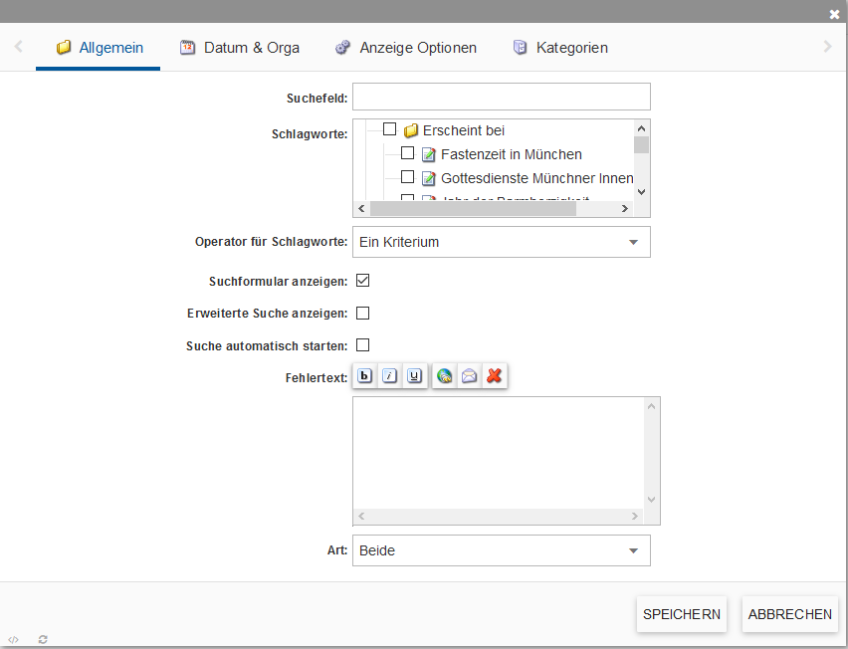The image size is (848, 649).
Task: Uncheck Suchformular anzeigen checkbox
Action: (363, 281)
